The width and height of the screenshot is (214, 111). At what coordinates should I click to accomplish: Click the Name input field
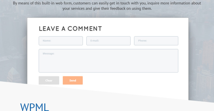tap(61, 41)
